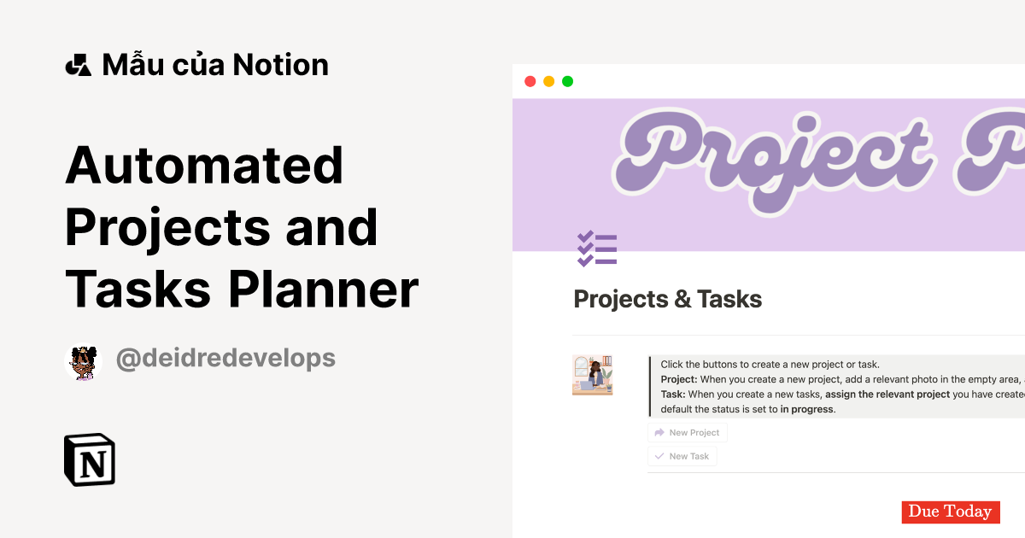Open the @deidredevelops profile link

pos(225,360)
